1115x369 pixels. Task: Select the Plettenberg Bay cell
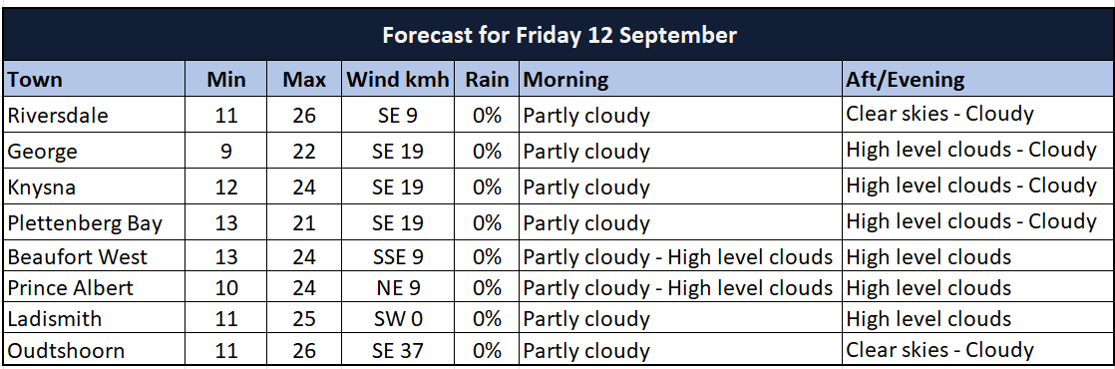pyautogui.click(x=93, y=223)
